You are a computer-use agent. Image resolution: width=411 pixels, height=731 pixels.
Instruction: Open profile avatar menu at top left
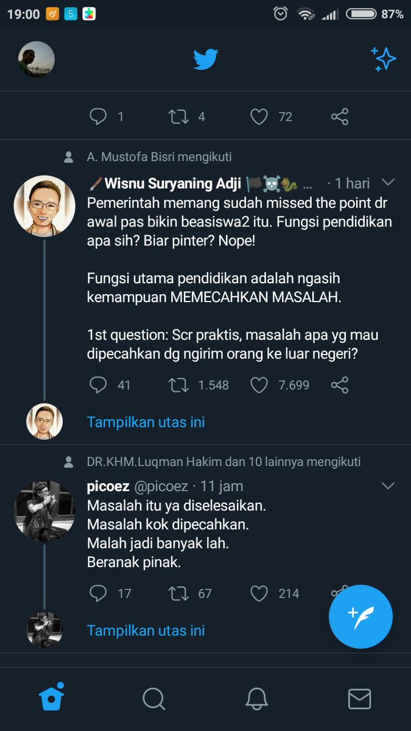[x=37, y=60]
